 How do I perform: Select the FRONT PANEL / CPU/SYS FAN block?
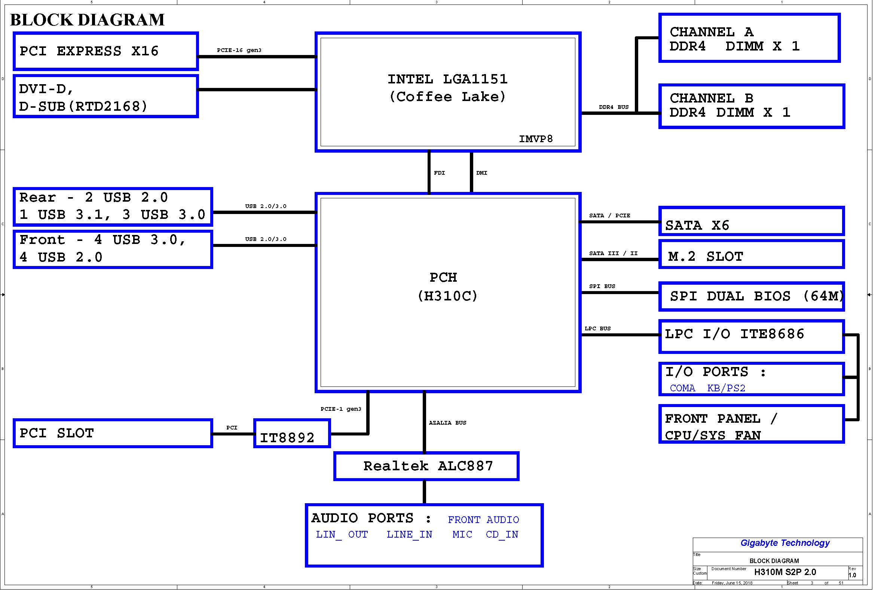click(x=751, y=424)
